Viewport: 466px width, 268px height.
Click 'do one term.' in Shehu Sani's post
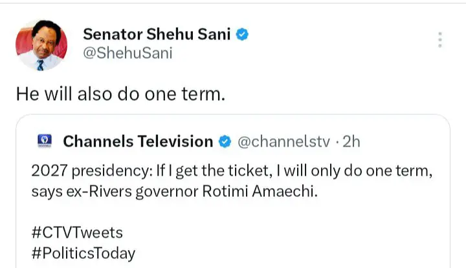pos(173,94)
